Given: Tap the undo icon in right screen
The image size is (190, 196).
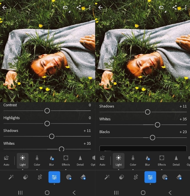Looking at the screenshot, I should (x=161, y=7).
